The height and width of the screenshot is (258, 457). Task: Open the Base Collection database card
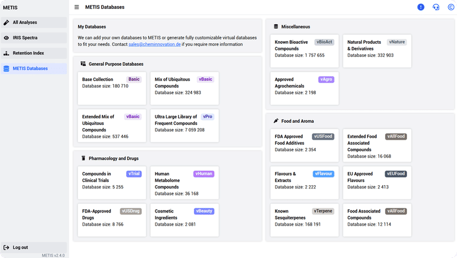point(112,88)
